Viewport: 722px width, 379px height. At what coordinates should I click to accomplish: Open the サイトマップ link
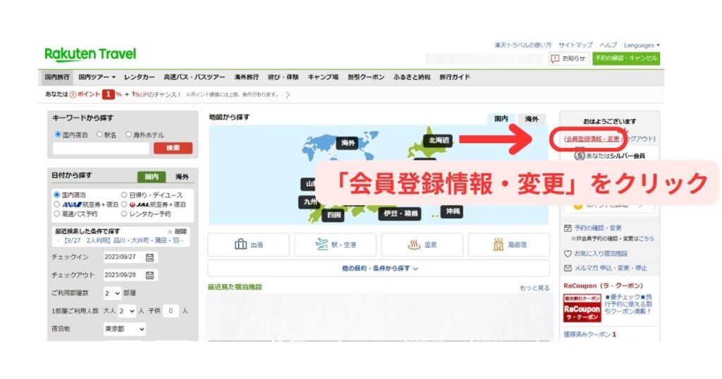pos(575,45)
